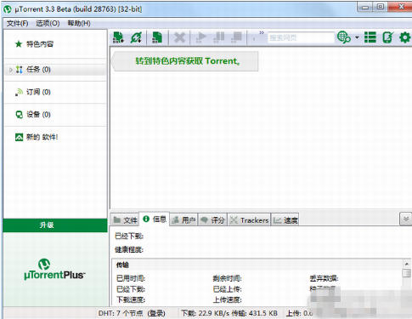The width and height of the screenshot is (412, 319).
Task: Click the Add Torrent from URL icon
Action: pyautogui.click(x=136, y=37)
